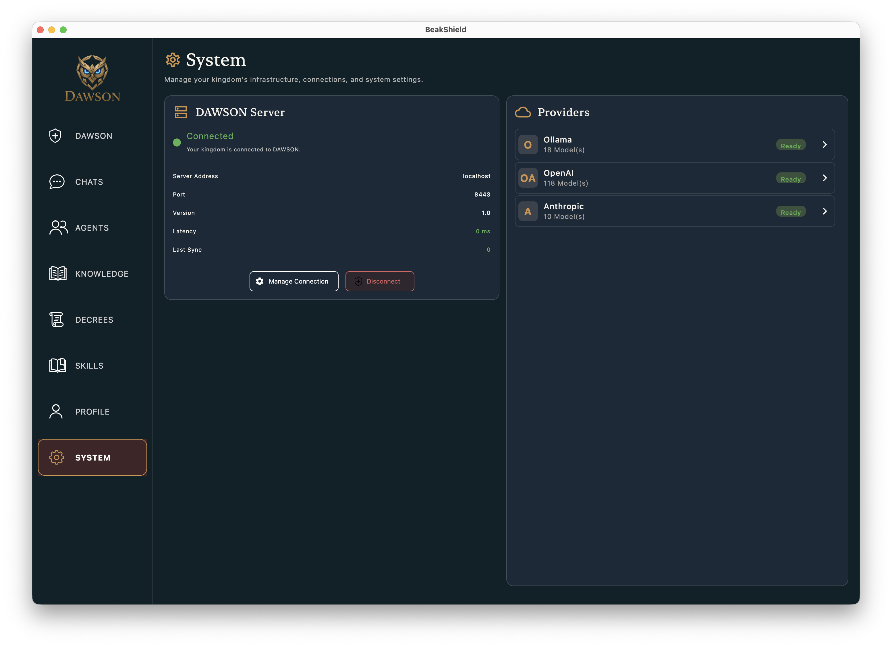892x647 pixels.
Task: Click the green Connected status dot
Action: 177,143
